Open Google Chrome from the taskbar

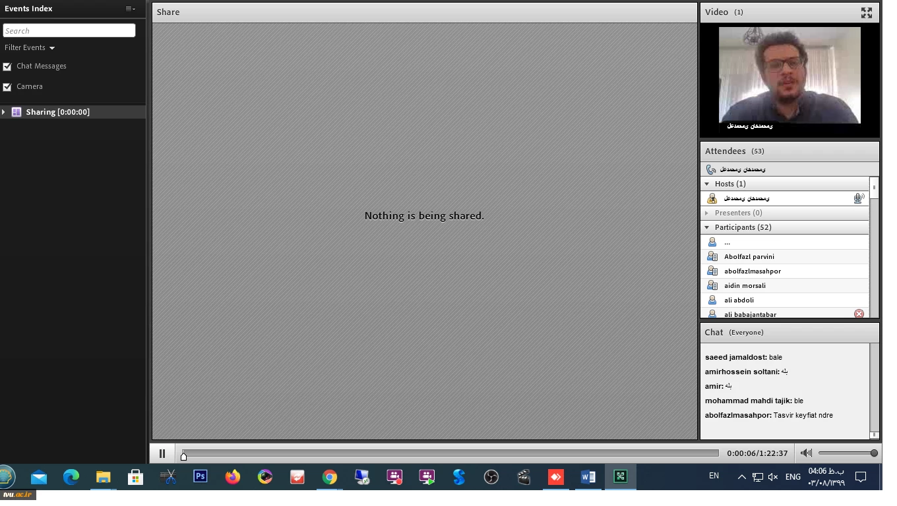(x=330, y=476)
